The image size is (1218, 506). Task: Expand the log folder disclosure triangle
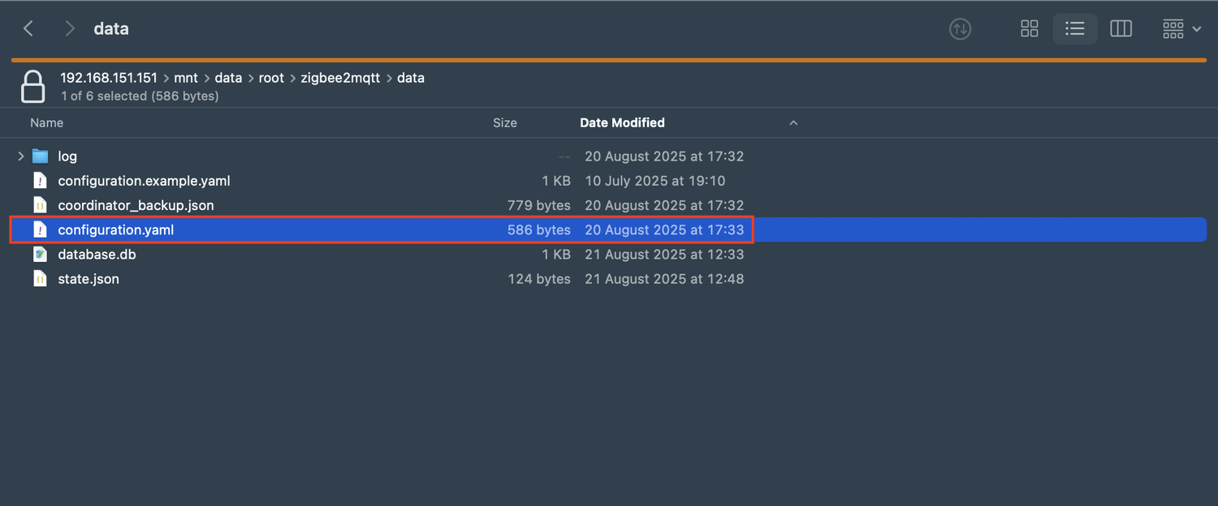coord(21,157)
